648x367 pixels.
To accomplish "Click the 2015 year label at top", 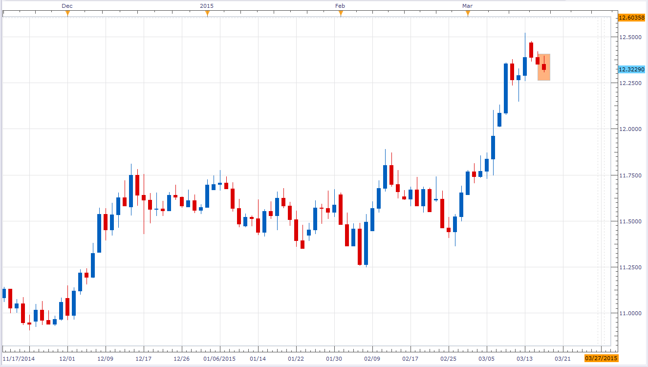I will point(207,5).
